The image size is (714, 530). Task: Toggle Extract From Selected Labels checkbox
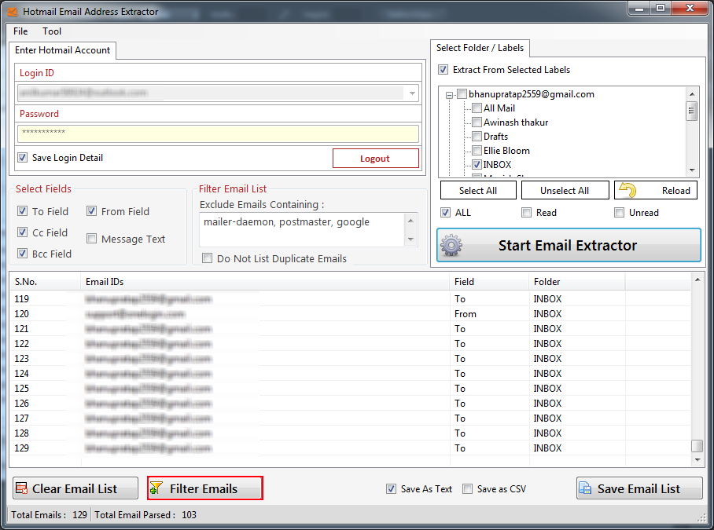point(443,70)
